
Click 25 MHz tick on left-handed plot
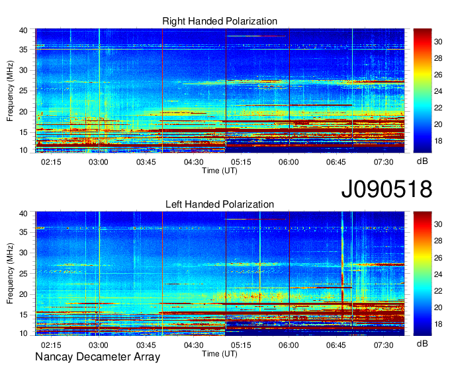[23, 274]
